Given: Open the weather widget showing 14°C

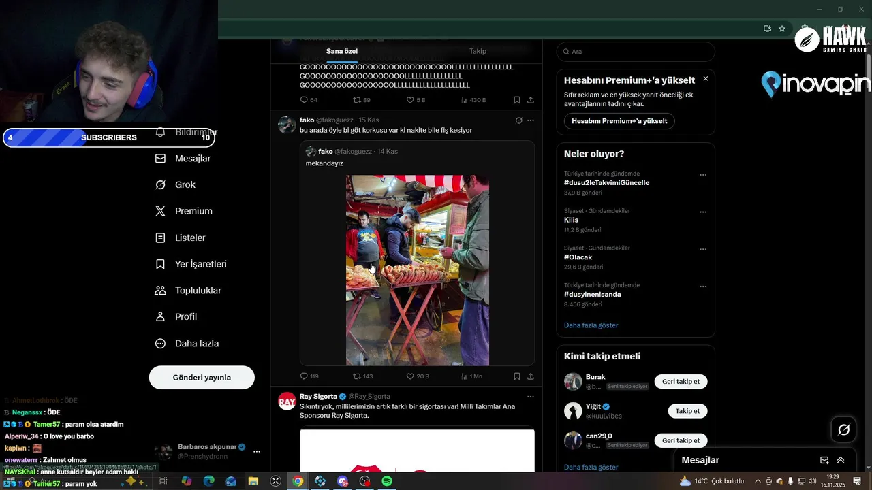Looking at the screenshot, I should click(x=711, y=481).
